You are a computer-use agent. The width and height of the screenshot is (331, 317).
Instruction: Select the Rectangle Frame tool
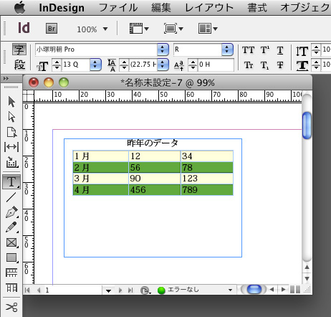(11, 242)
